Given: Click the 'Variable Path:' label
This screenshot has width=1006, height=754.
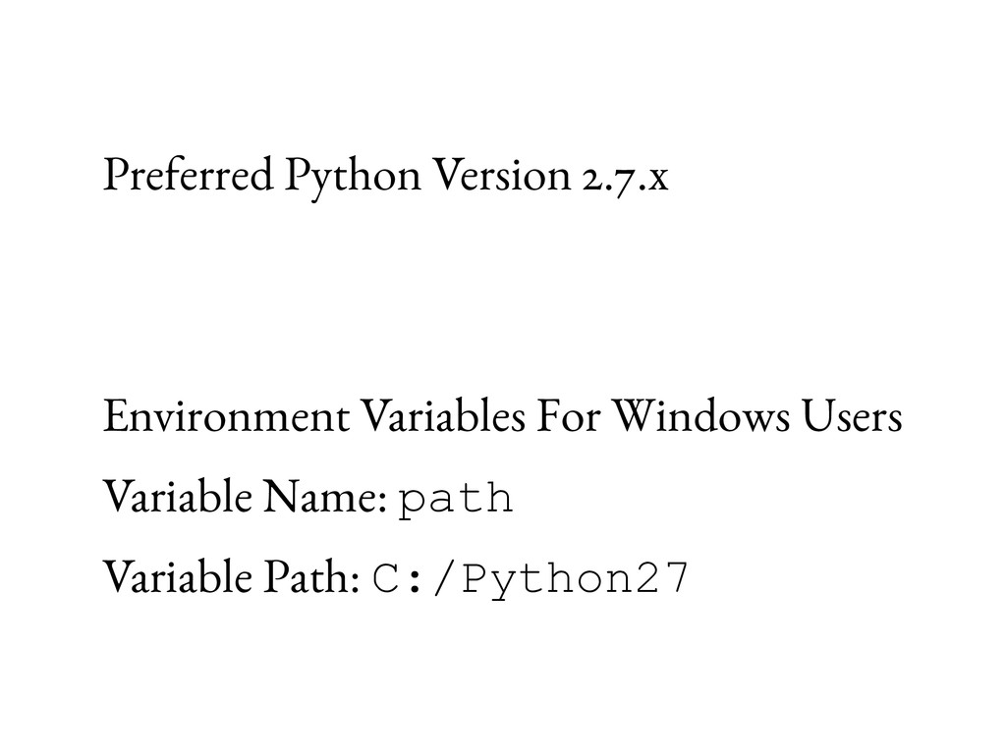Looking at the screenshot, I should coord(232,577).
